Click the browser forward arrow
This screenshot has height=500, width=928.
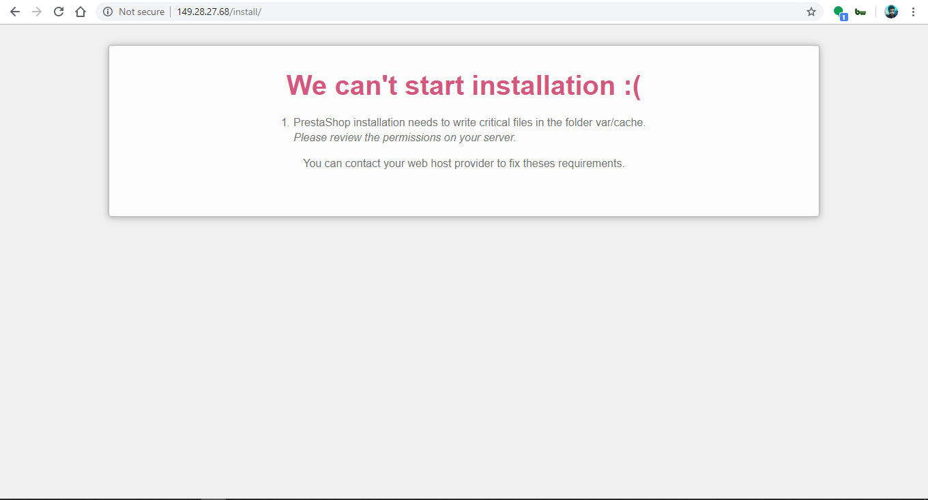click(x=37, y=12)
